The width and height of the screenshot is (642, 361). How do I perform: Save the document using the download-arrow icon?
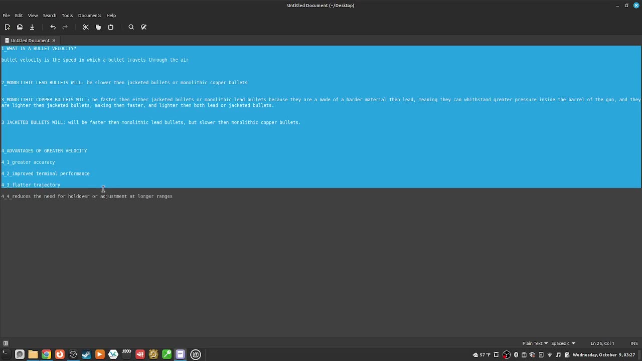[x=32, y=27]
